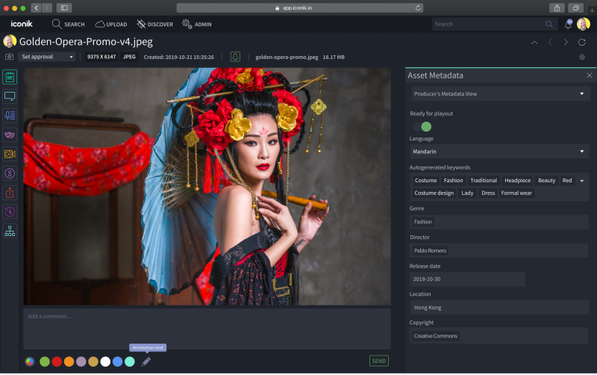
Task: Click the Traditional keyword tag
Action: [x=484, y=180]
